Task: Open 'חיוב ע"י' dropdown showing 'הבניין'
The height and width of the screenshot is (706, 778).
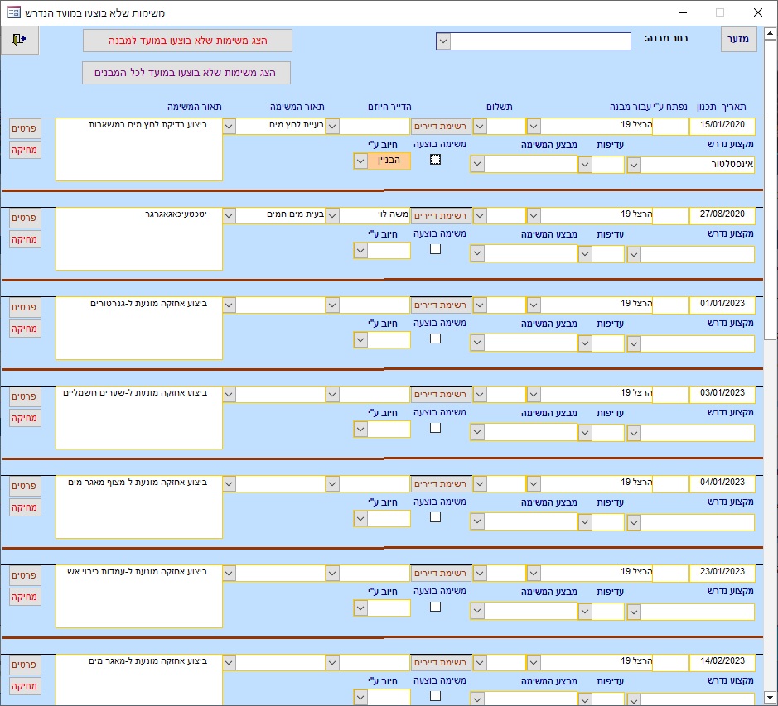Action: pyautogui.click(x=360, y=161)
